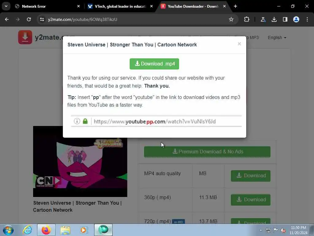314x236 pixels.
Task: Download the 360p (.mp4) 11.3 MB version
Action: 251,200
